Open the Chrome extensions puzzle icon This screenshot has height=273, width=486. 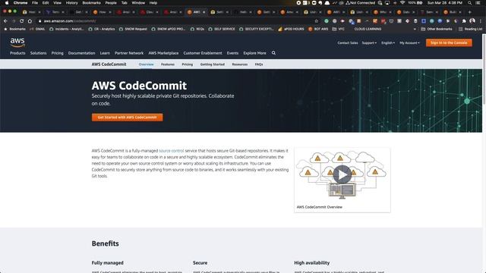(x=464, y=21)
